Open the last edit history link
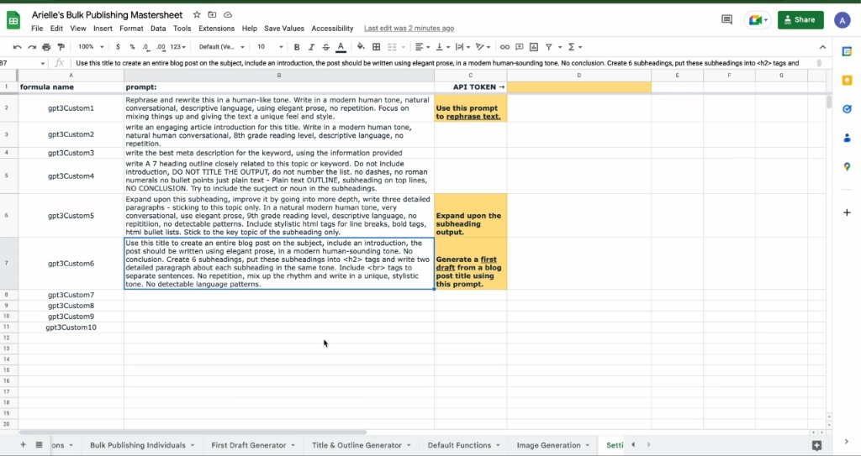 tap(409, 29)
